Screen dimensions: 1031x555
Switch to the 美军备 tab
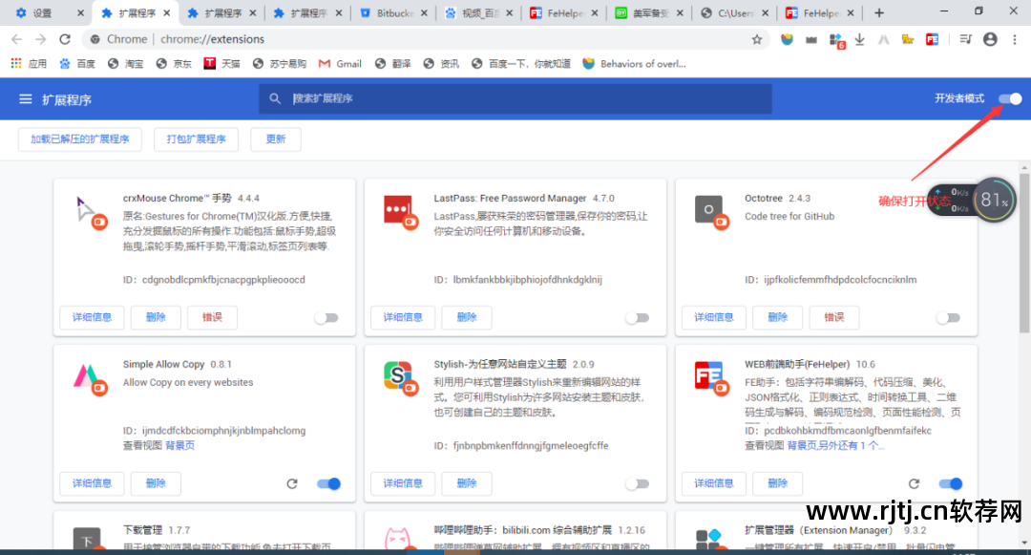click(x=650, y=12)
